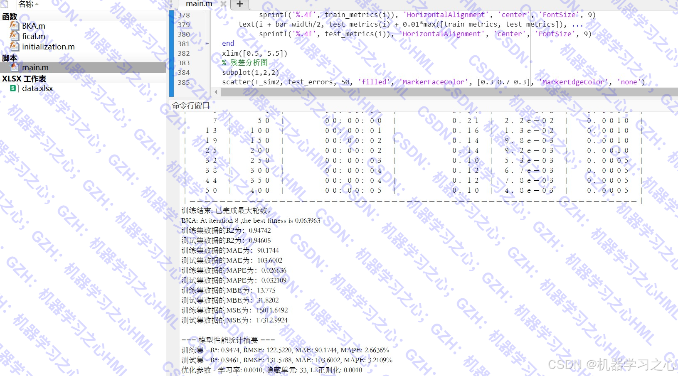Image resolution: width=678 pixels, height=376 pixels.
Task: Click the 'MarkerFaceColor' string in line 385
Action: tap(433, 82)
